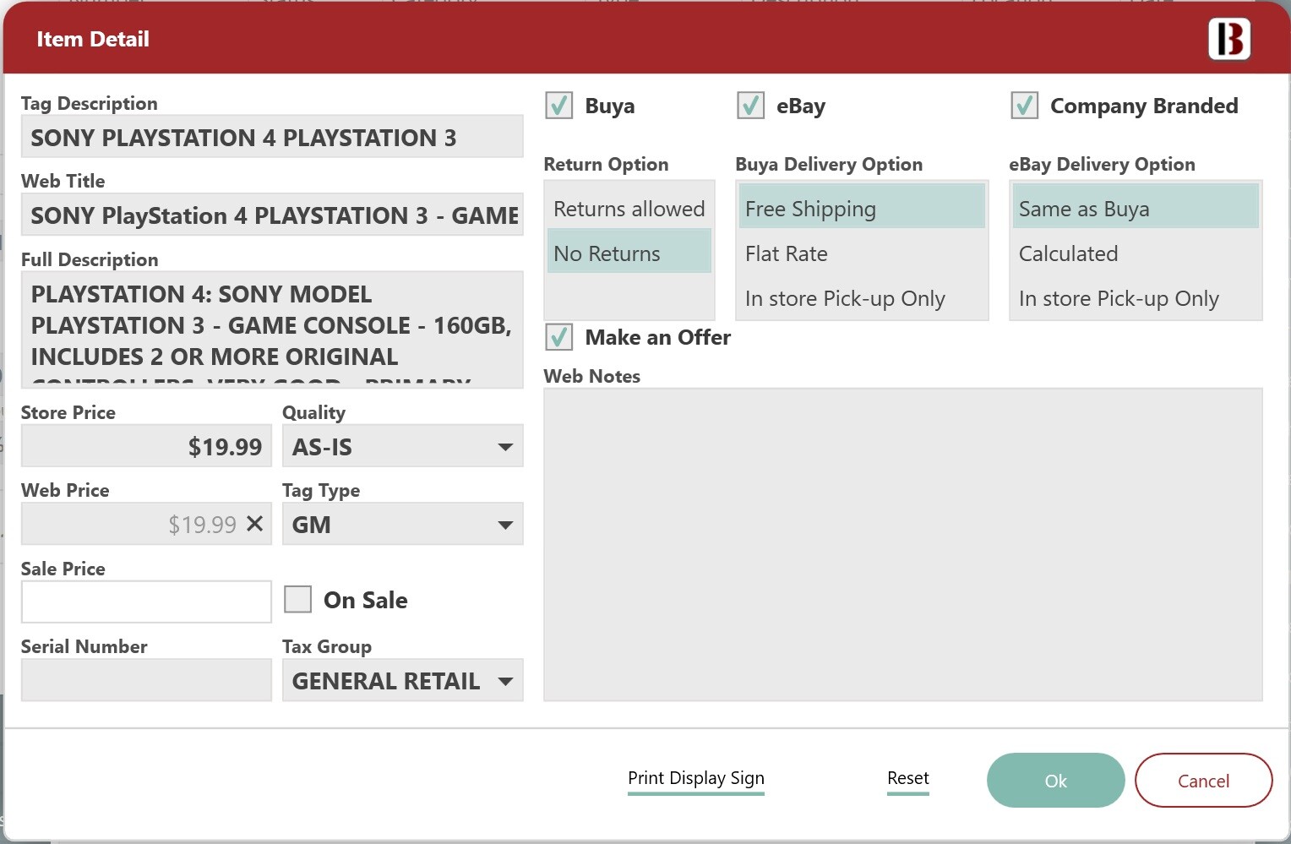
Task: Click into the Tag Description field
Action: click(272, 137)
